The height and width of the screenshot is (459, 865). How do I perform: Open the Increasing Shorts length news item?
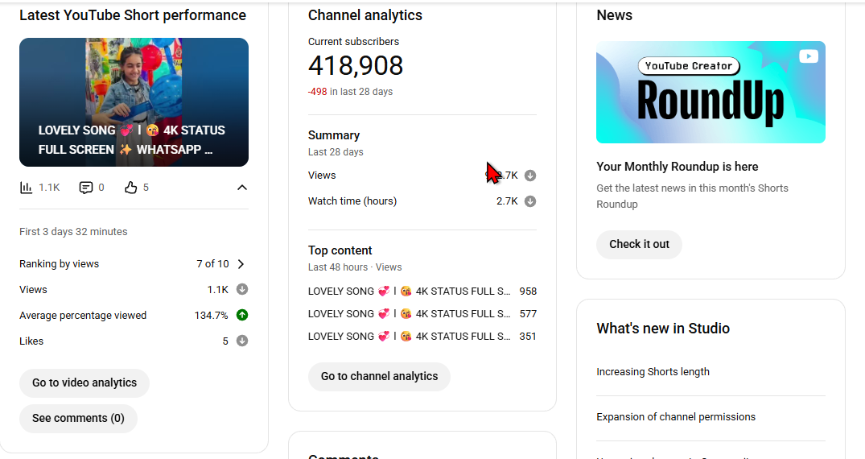(x=653, y=372)
